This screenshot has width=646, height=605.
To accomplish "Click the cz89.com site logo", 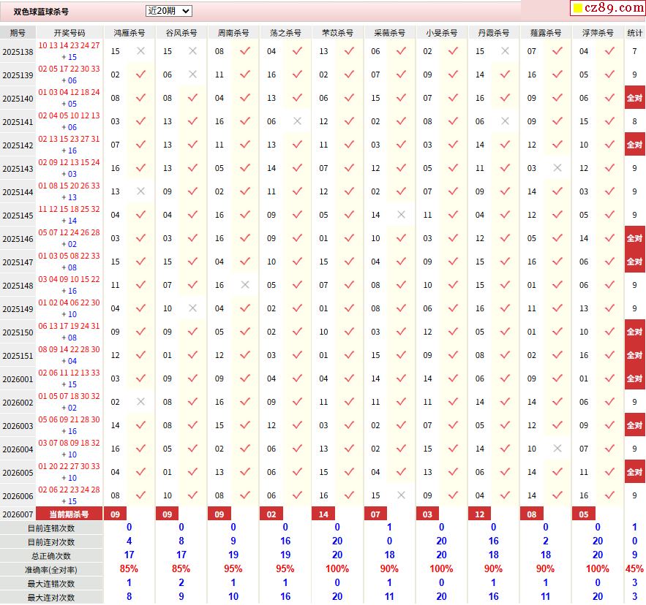I will (608, 8).
